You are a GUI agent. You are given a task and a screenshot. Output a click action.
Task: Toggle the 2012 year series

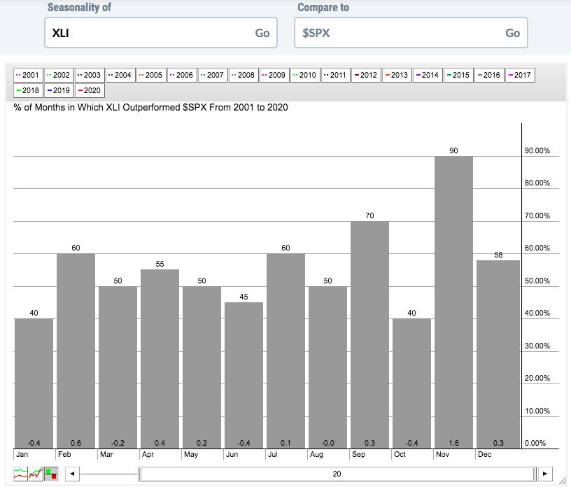click(365, 75)
